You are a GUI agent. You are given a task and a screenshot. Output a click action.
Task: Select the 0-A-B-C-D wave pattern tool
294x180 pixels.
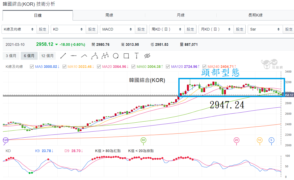105,56
